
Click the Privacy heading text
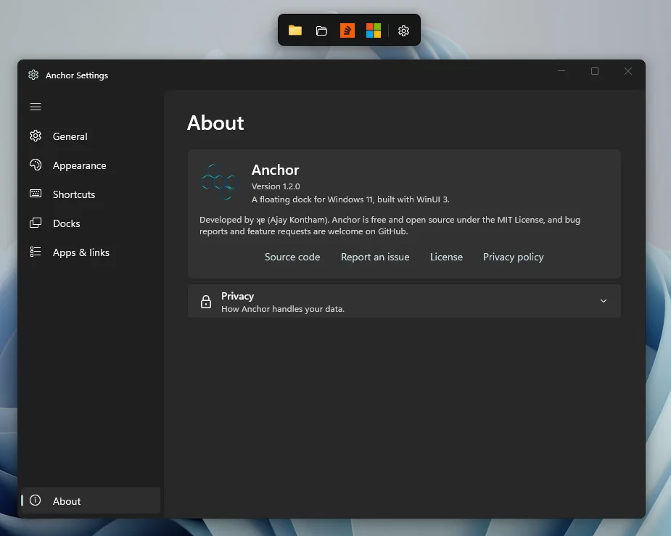237,296
